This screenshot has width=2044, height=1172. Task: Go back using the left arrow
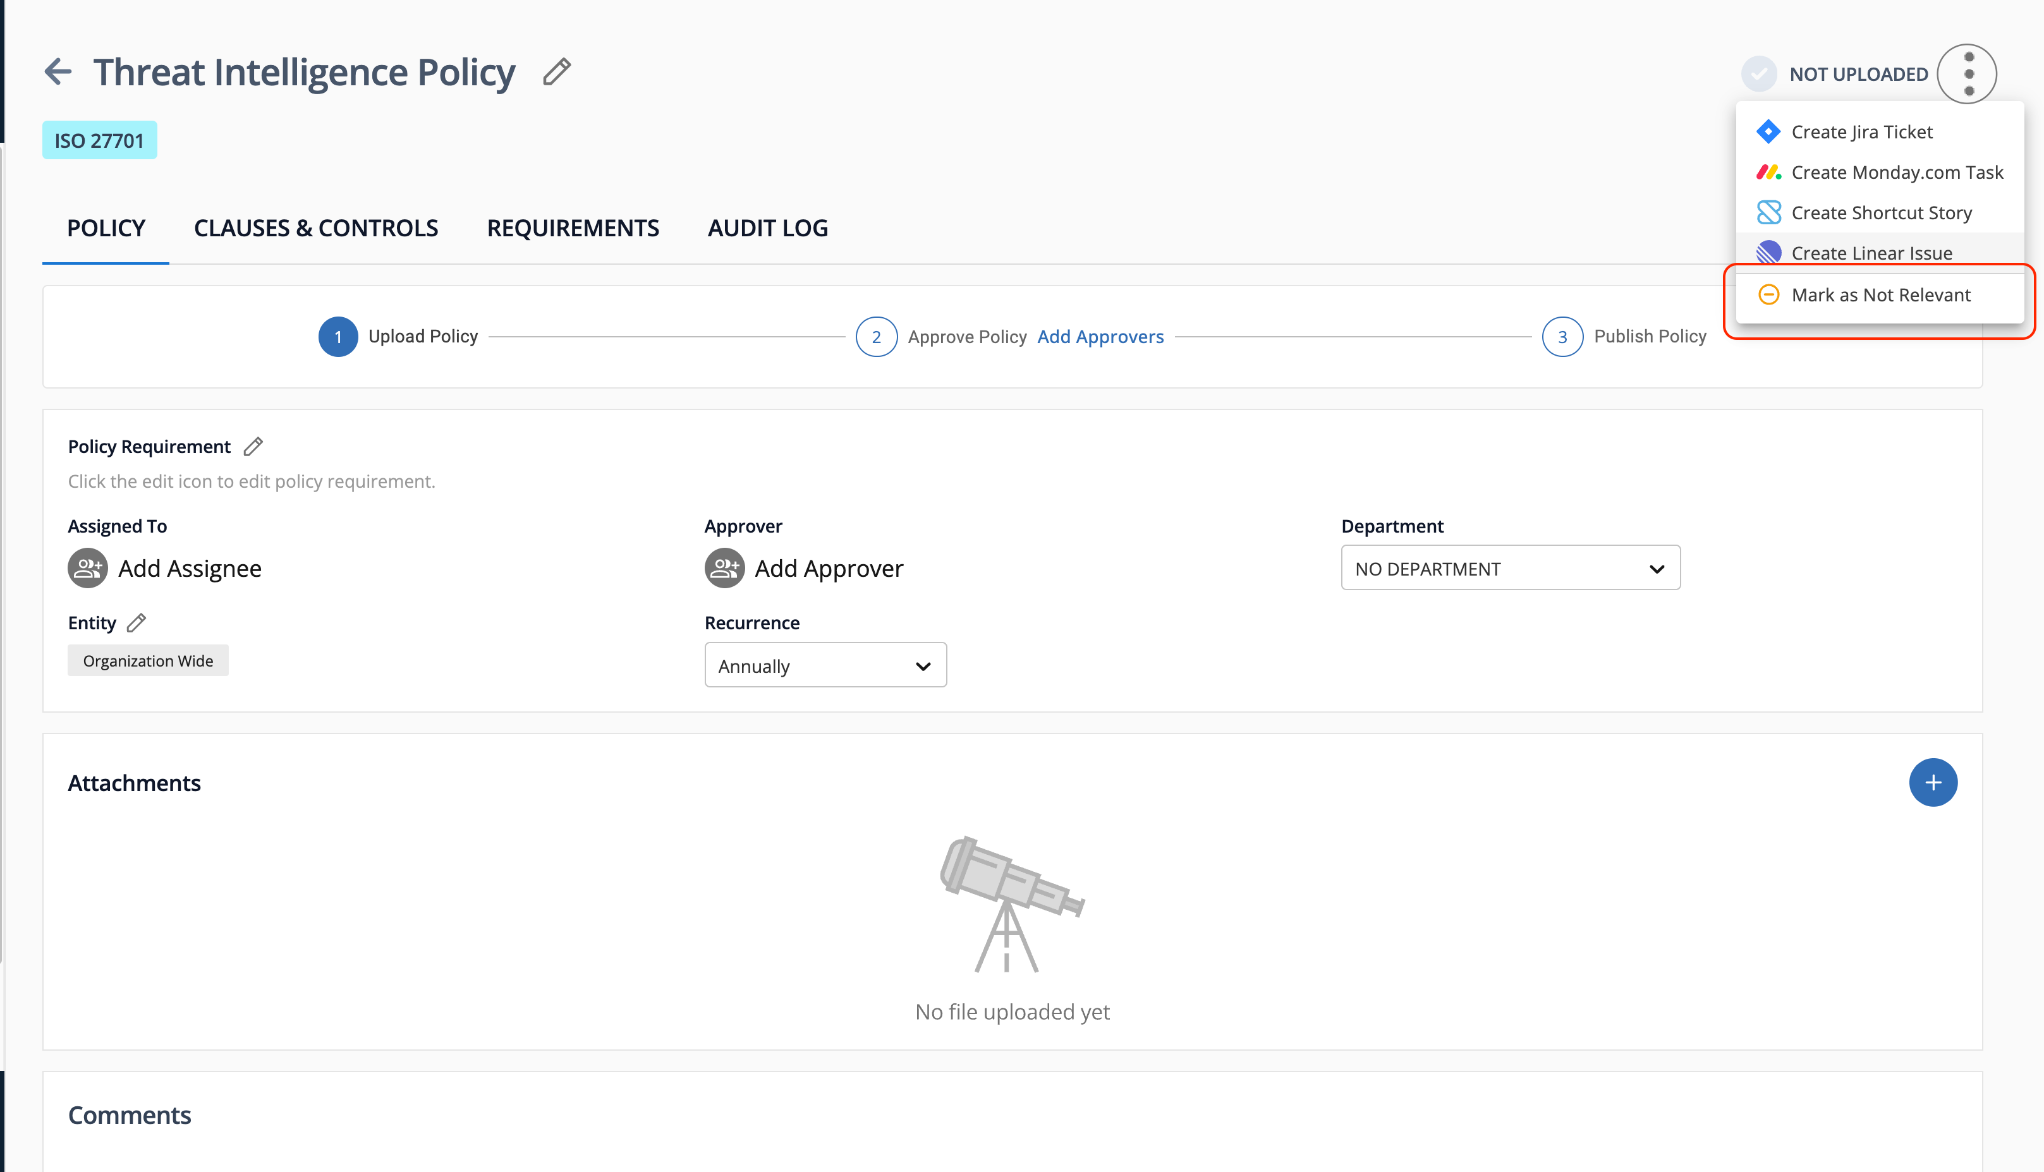tap(58, 71)
